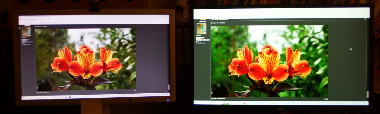The image size is (380, 114).
Task: Open a new tab with the plus icon
Action: coord(56,19)
